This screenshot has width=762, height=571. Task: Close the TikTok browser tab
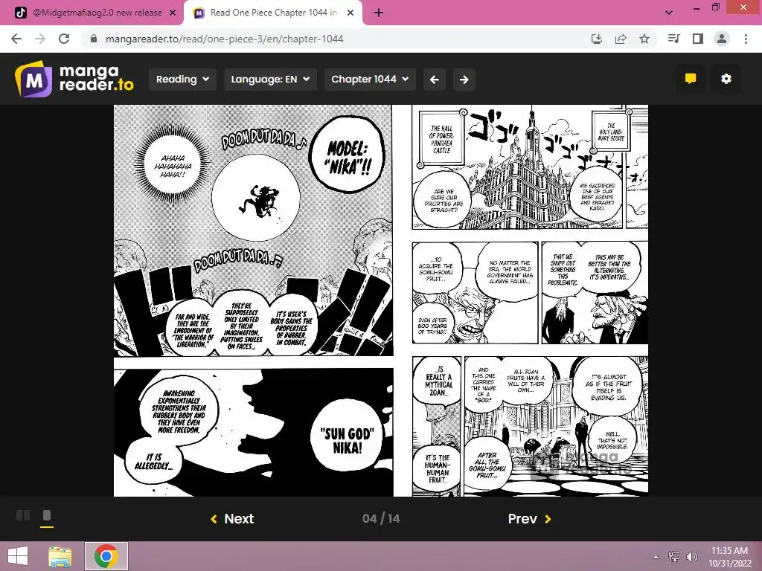point(173,13)
